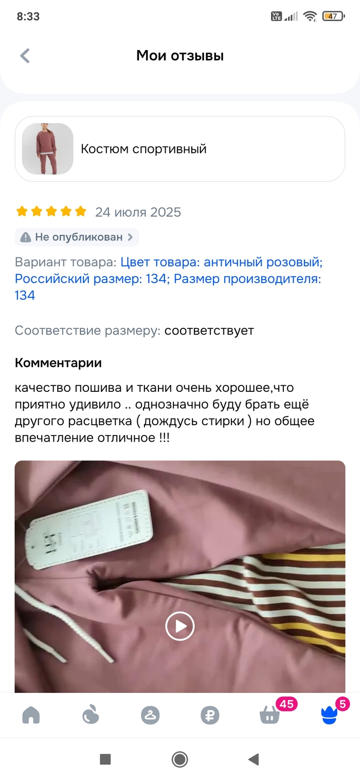Open the ruble finance icon tab
The height and width of the screenshot is (781, 360).
click(x=210, y=715)
